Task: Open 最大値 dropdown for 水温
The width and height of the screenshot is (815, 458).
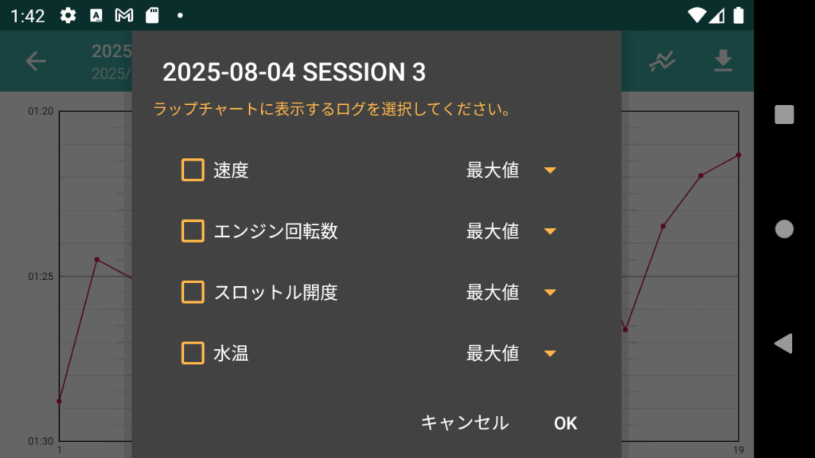Action: coord(512,353)
